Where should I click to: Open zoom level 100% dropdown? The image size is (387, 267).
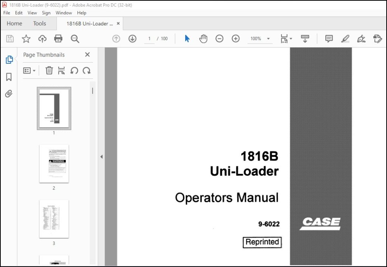click(x=260, y=39)
